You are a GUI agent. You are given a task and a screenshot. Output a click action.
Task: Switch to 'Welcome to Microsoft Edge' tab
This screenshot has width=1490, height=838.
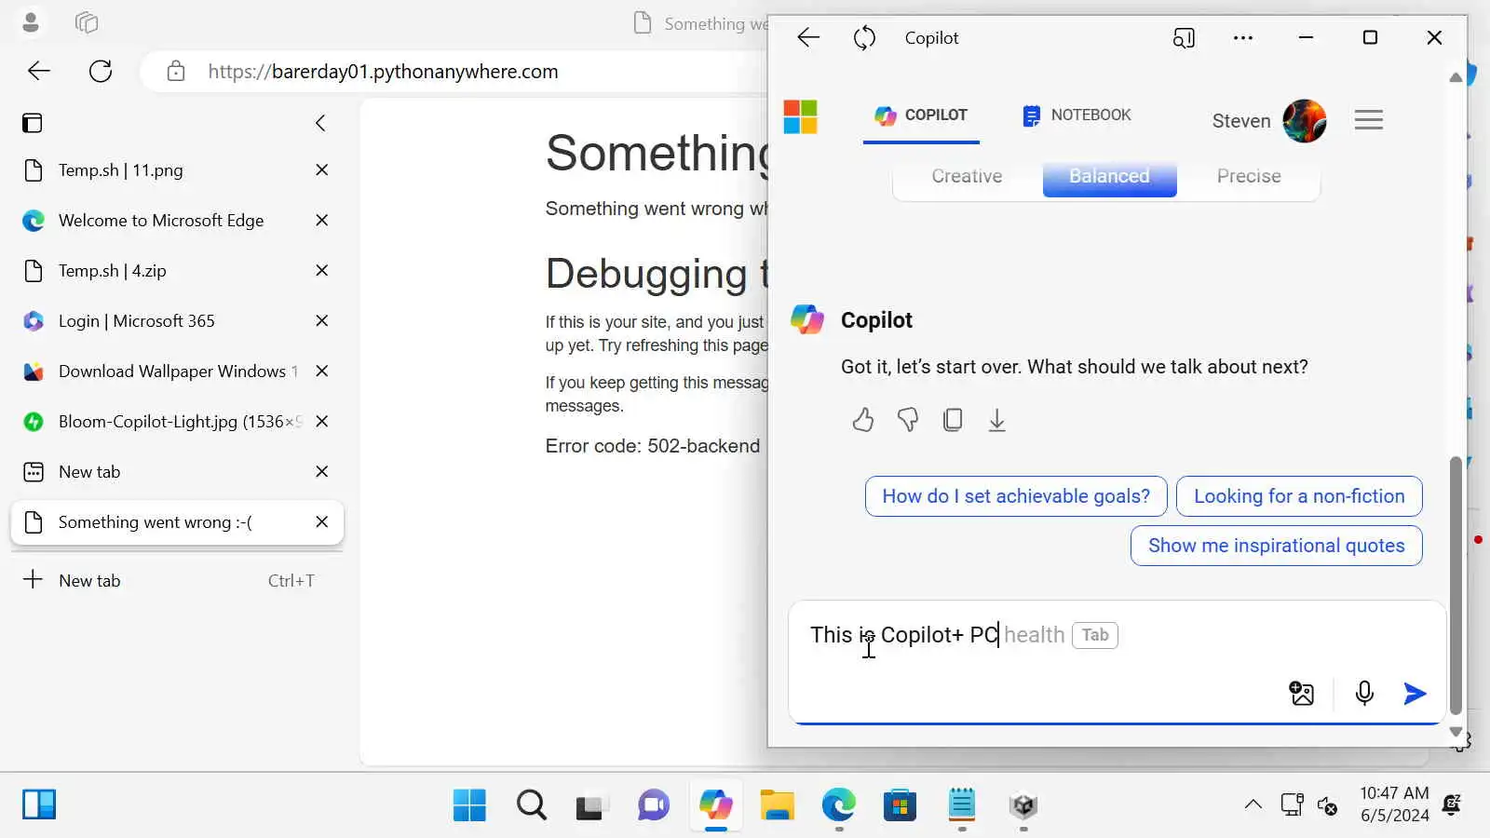click(177, 221)
